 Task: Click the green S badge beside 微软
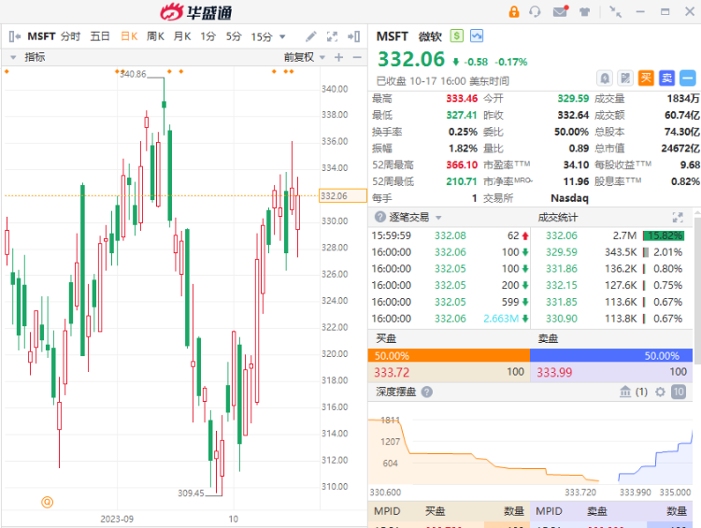(456, 36)
